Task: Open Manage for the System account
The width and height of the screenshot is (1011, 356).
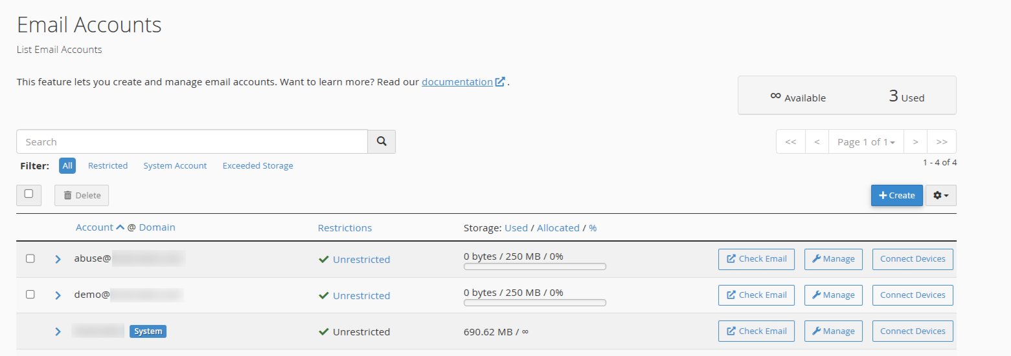Action: click(834, 331)
